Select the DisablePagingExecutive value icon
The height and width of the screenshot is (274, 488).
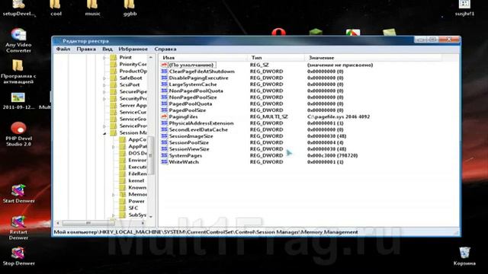coord(165,78)
